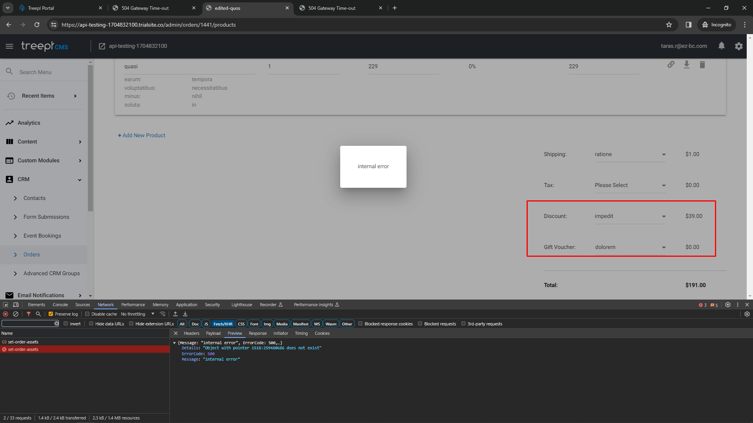The width and height of the screenshot is (753, 423).
Task: Close the request details panel
Action: 176,333
